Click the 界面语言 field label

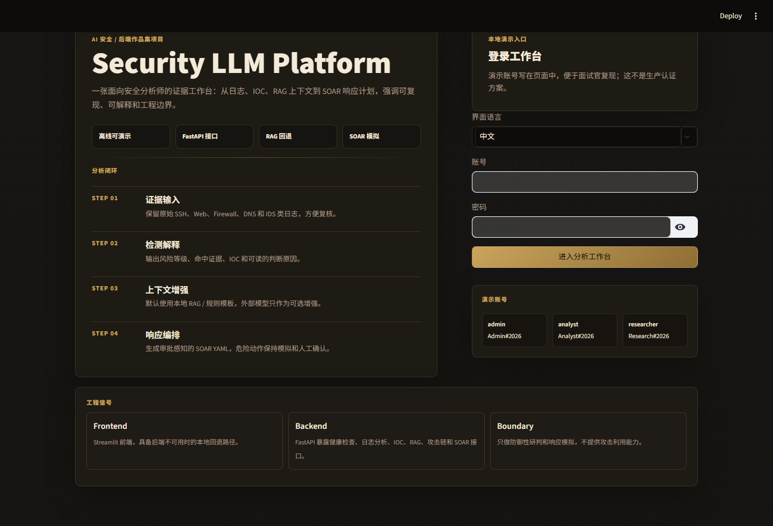point(486,117)
